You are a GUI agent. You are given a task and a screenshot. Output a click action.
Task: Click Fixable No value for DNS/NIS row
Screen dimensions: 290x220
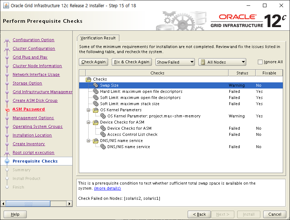[x=259, y=147]
